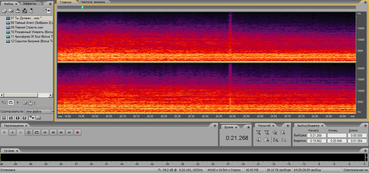
Task: Click the Close File icon in Files panel
Action: click(x=11, y=11)
